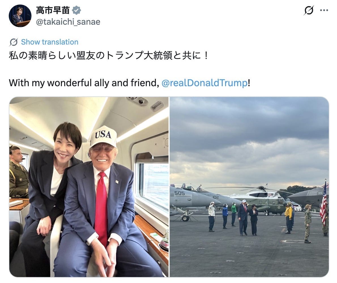Open the round profile avatar of takaichi_sanae
Screen dimensions: 337x283
(x=20, y=16)
